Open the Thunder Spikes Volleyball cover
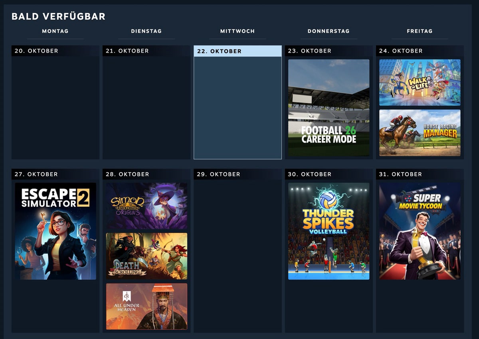Viewport: 479px width, 339px height. coord(329,231)
